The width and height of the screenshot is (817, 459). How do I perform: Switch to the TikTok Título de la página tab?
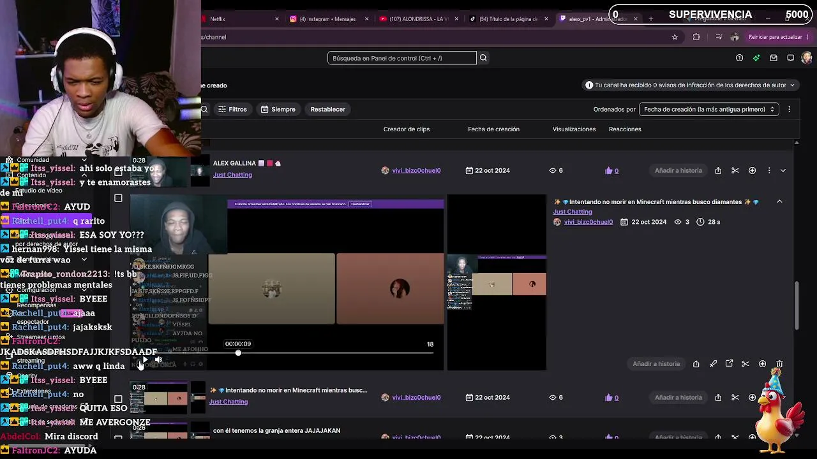pyautogui.click(x=508, y=19)
